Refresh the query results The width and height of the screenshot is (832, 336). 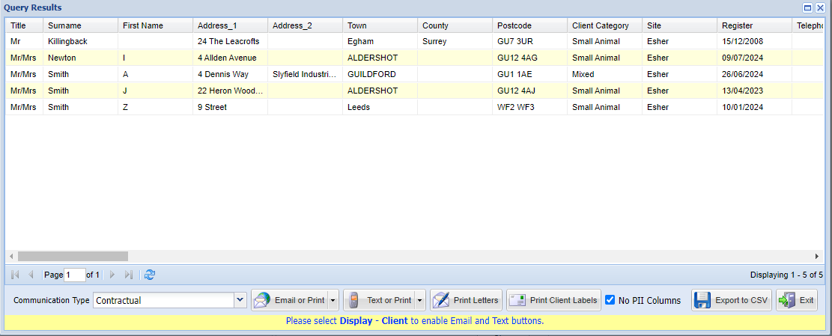(x=150, y=275)
